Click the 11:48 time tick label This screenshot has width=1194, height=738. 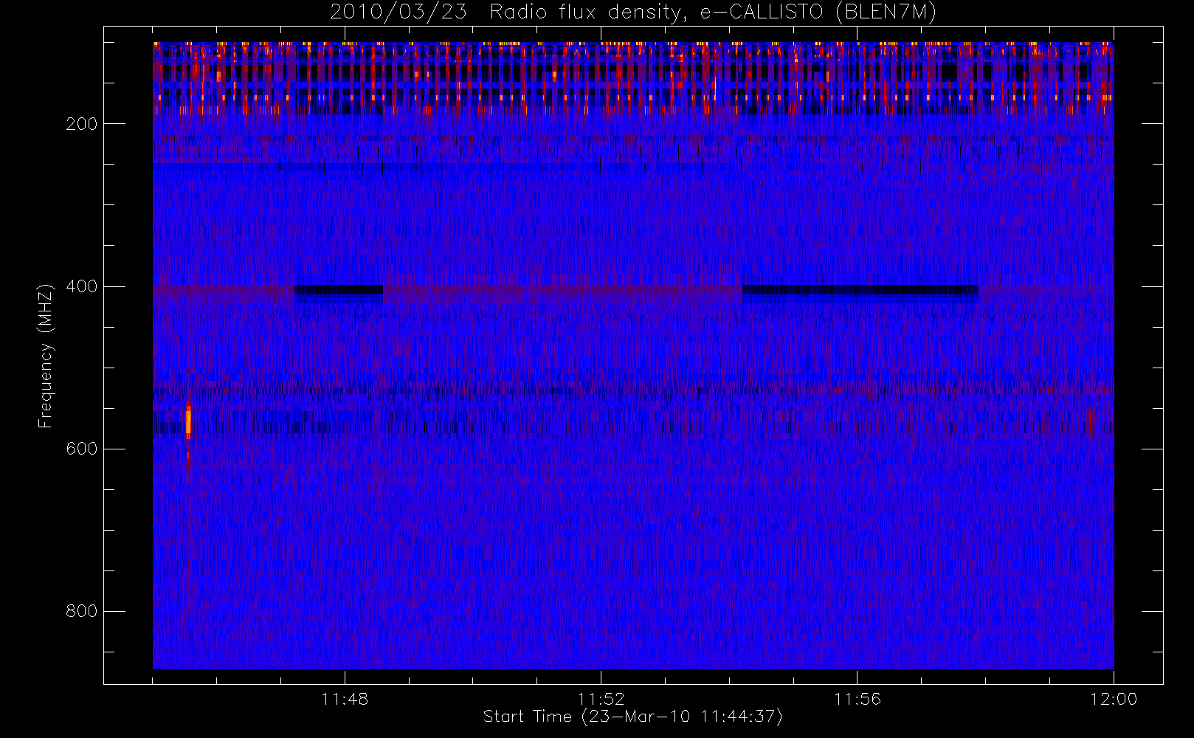point(345,699)
